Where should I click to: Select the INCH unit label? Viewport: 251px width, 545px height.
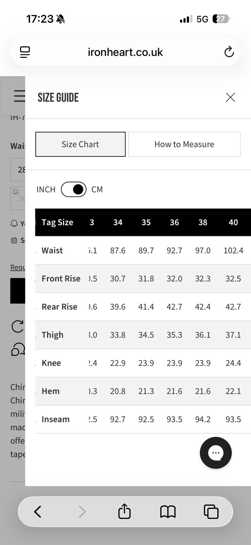coord(46,189)
